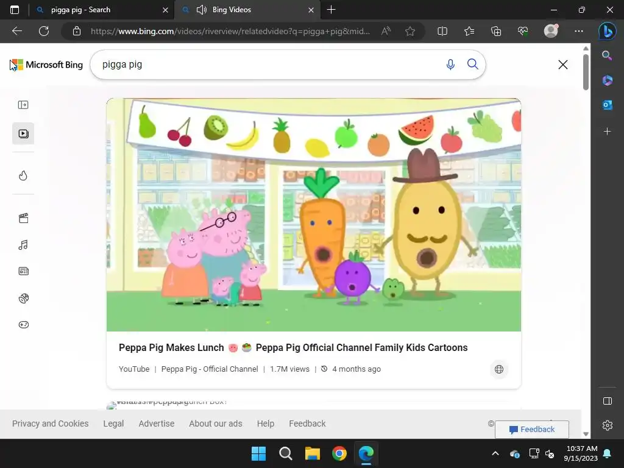The width and height of the screenshot is (624, 468).
Task: Launch Google Chrome from taskbar
Action: click(339, 453)
